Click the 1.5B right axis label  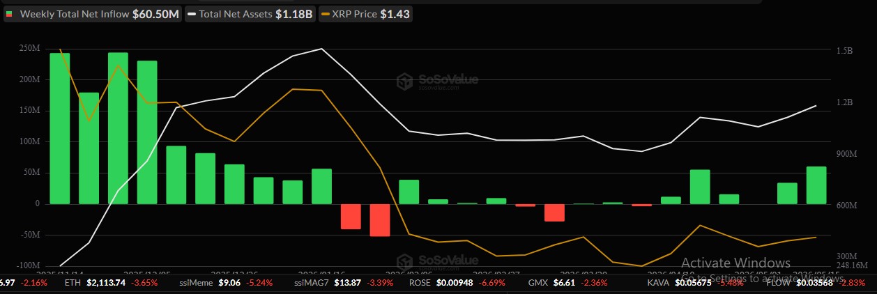tap(844, 51)
